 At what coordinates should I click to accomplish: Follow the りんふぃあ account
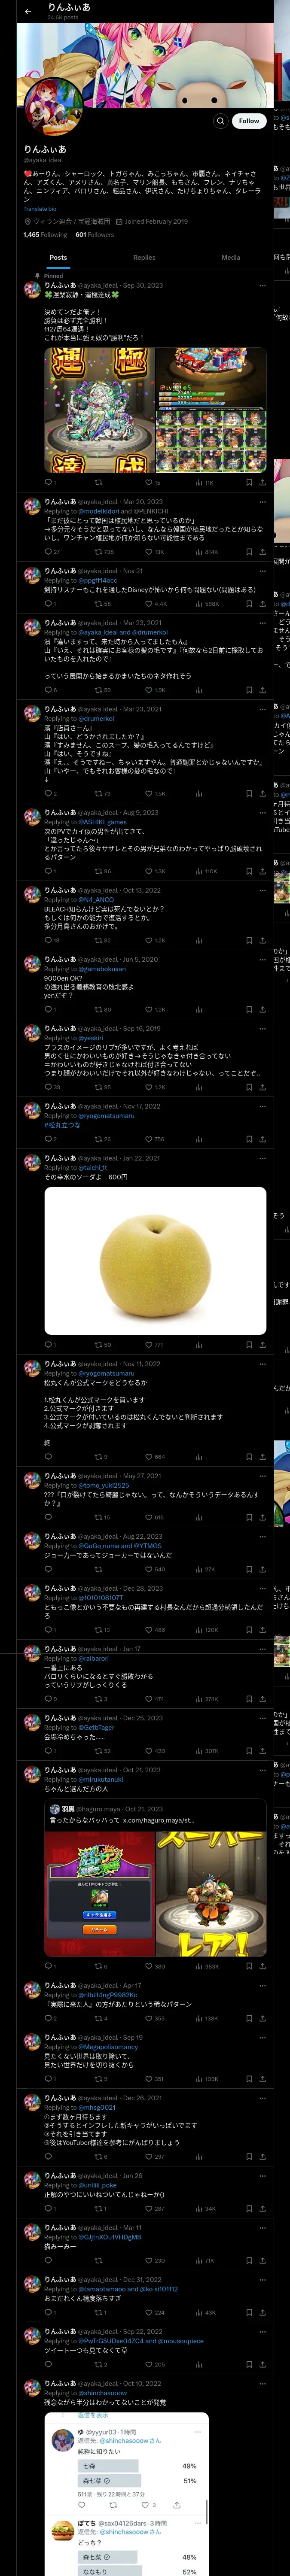point(249,121)
